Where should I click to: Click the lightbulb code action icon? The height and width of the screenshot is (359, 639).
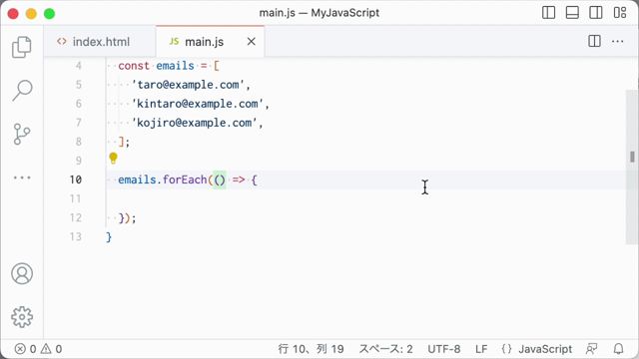click(x=113, y=158)
